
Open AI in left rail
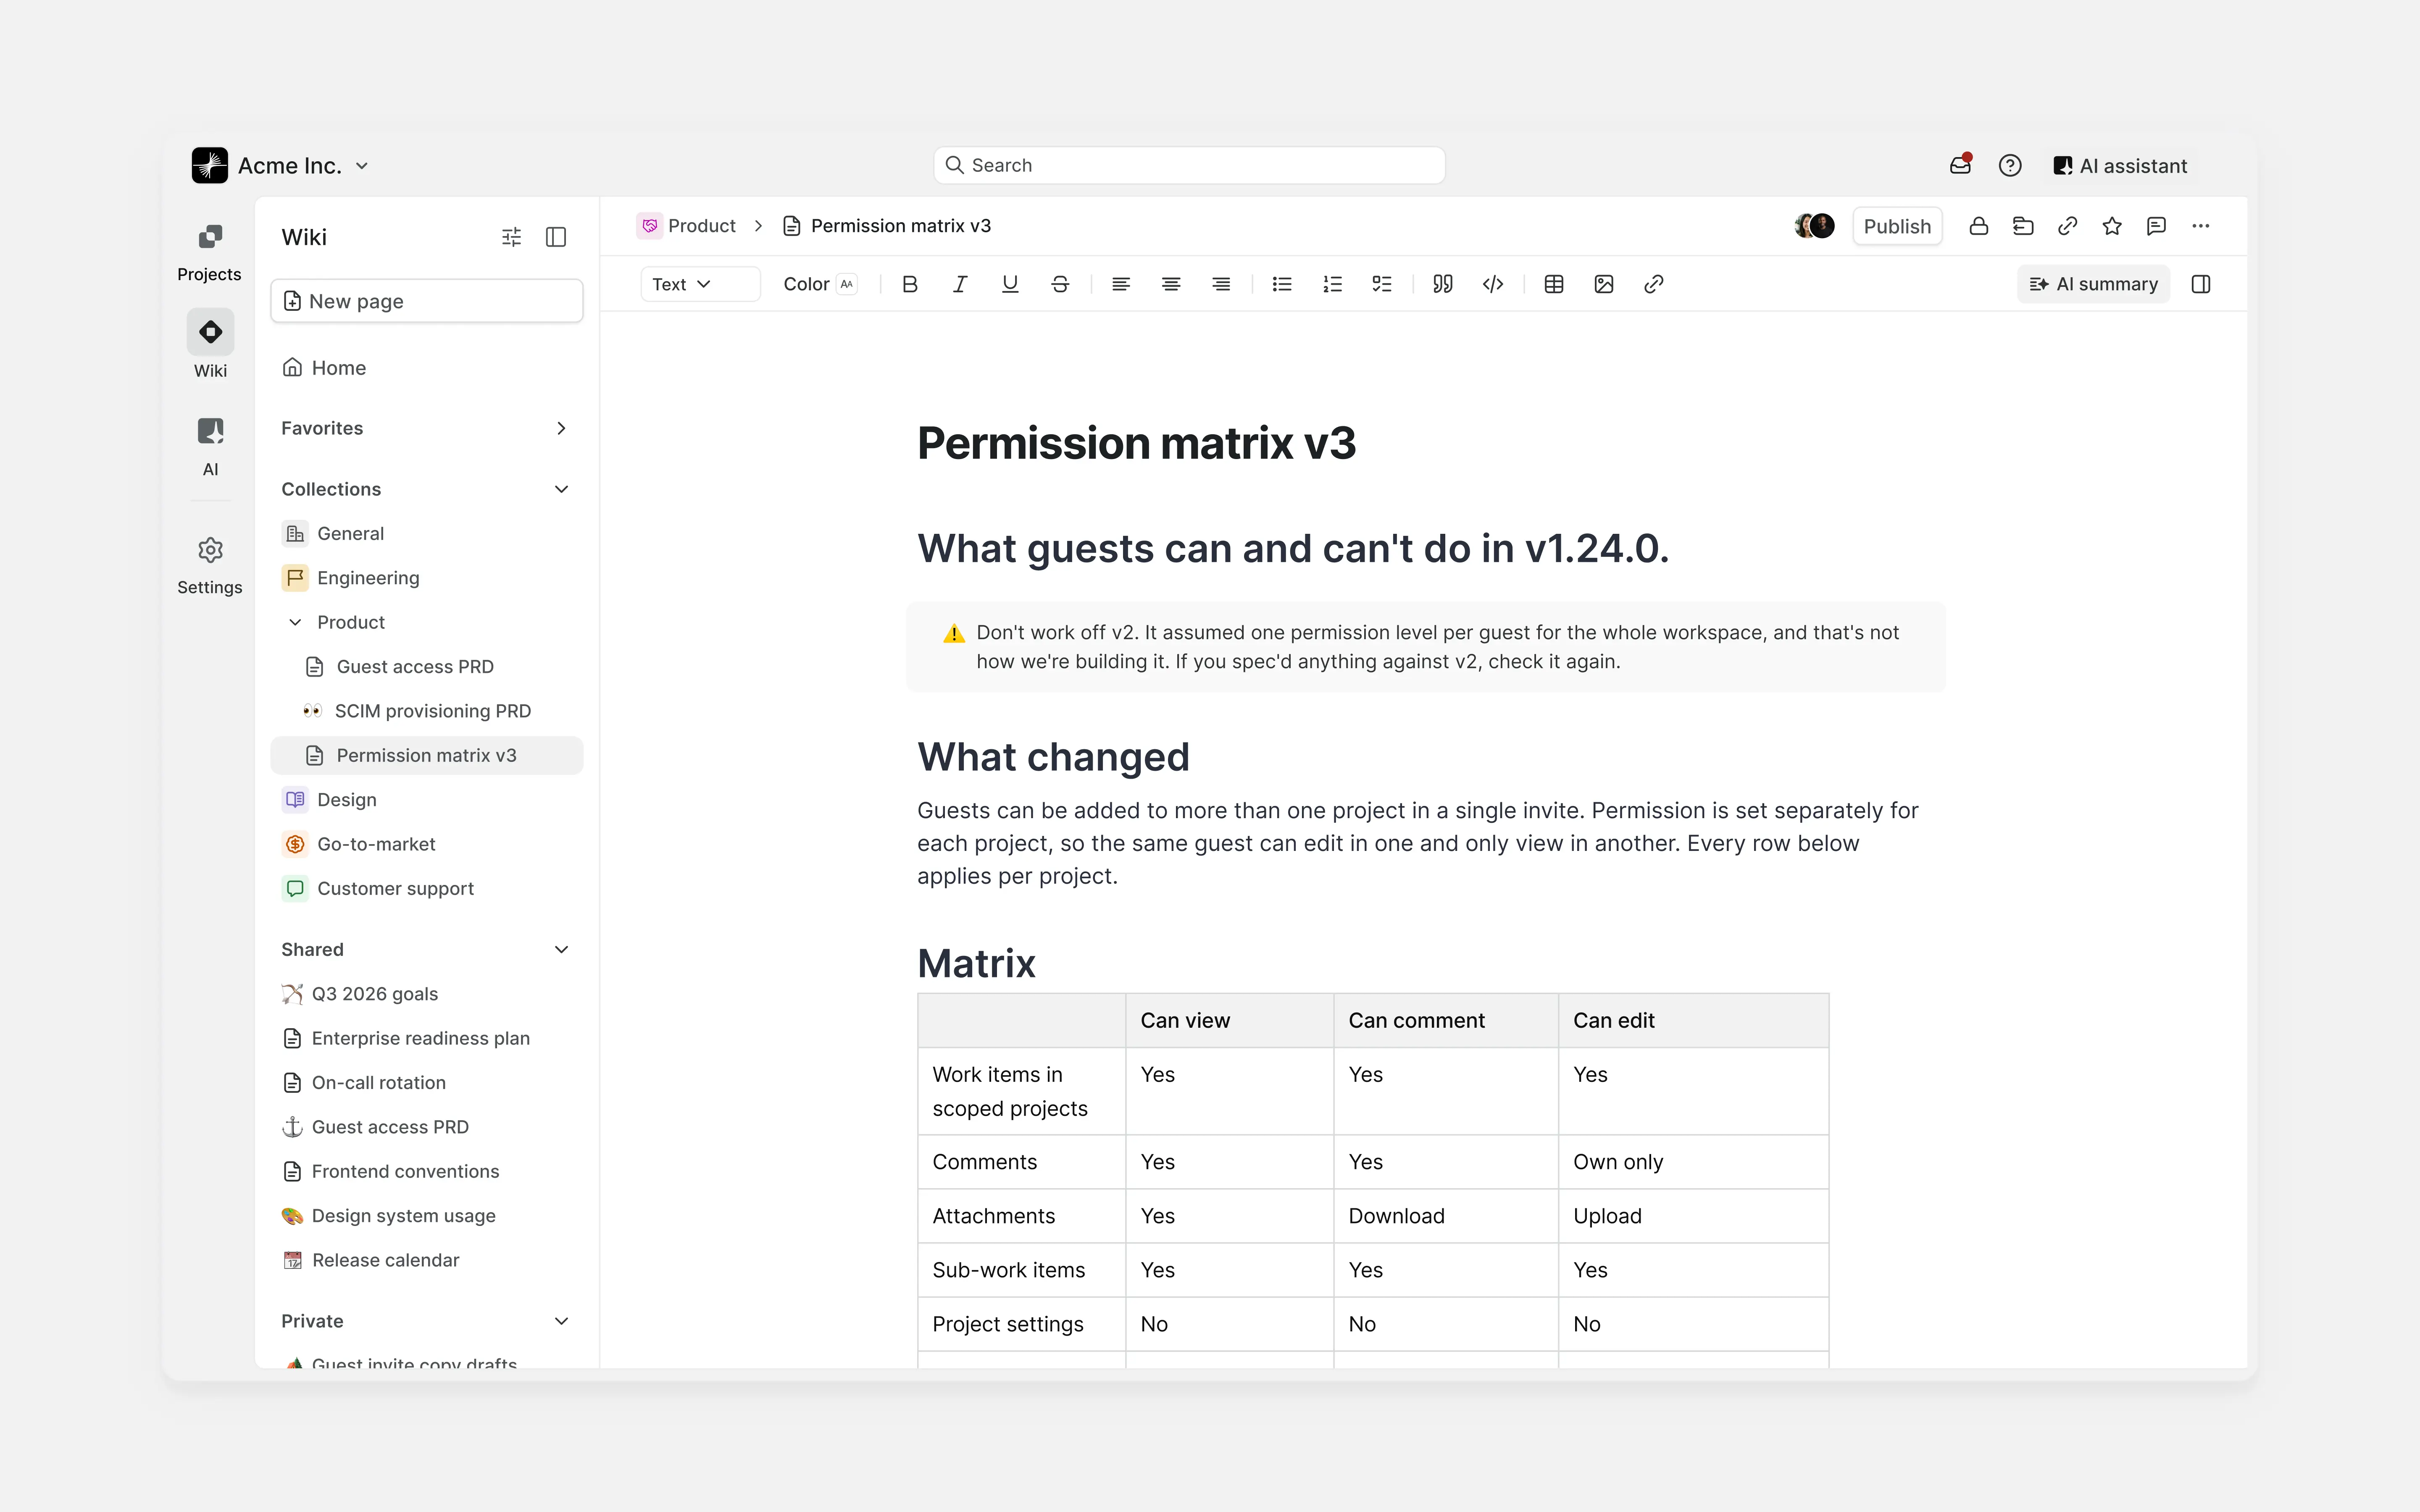click(210, 447)
